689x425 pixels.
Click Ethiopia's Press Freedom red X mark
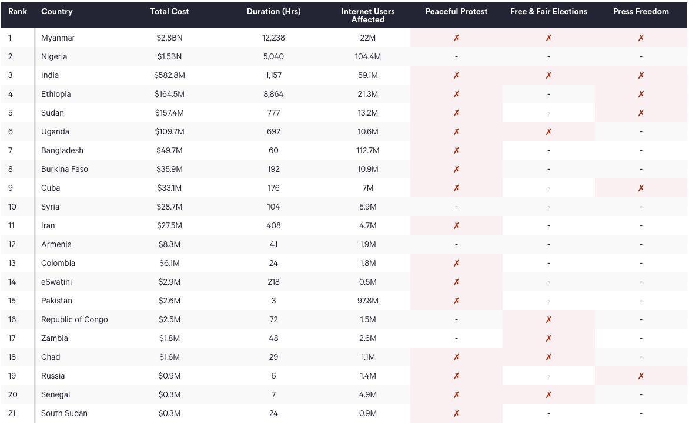[x=641, y=94]
